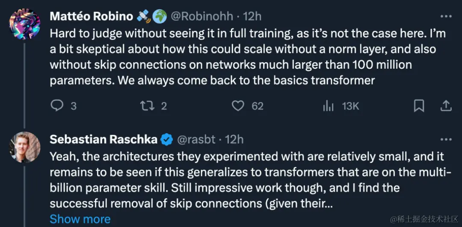Click the Mattéo Robino display name
The height and width of the screenshot is (227, 462).
click(92, 16)
